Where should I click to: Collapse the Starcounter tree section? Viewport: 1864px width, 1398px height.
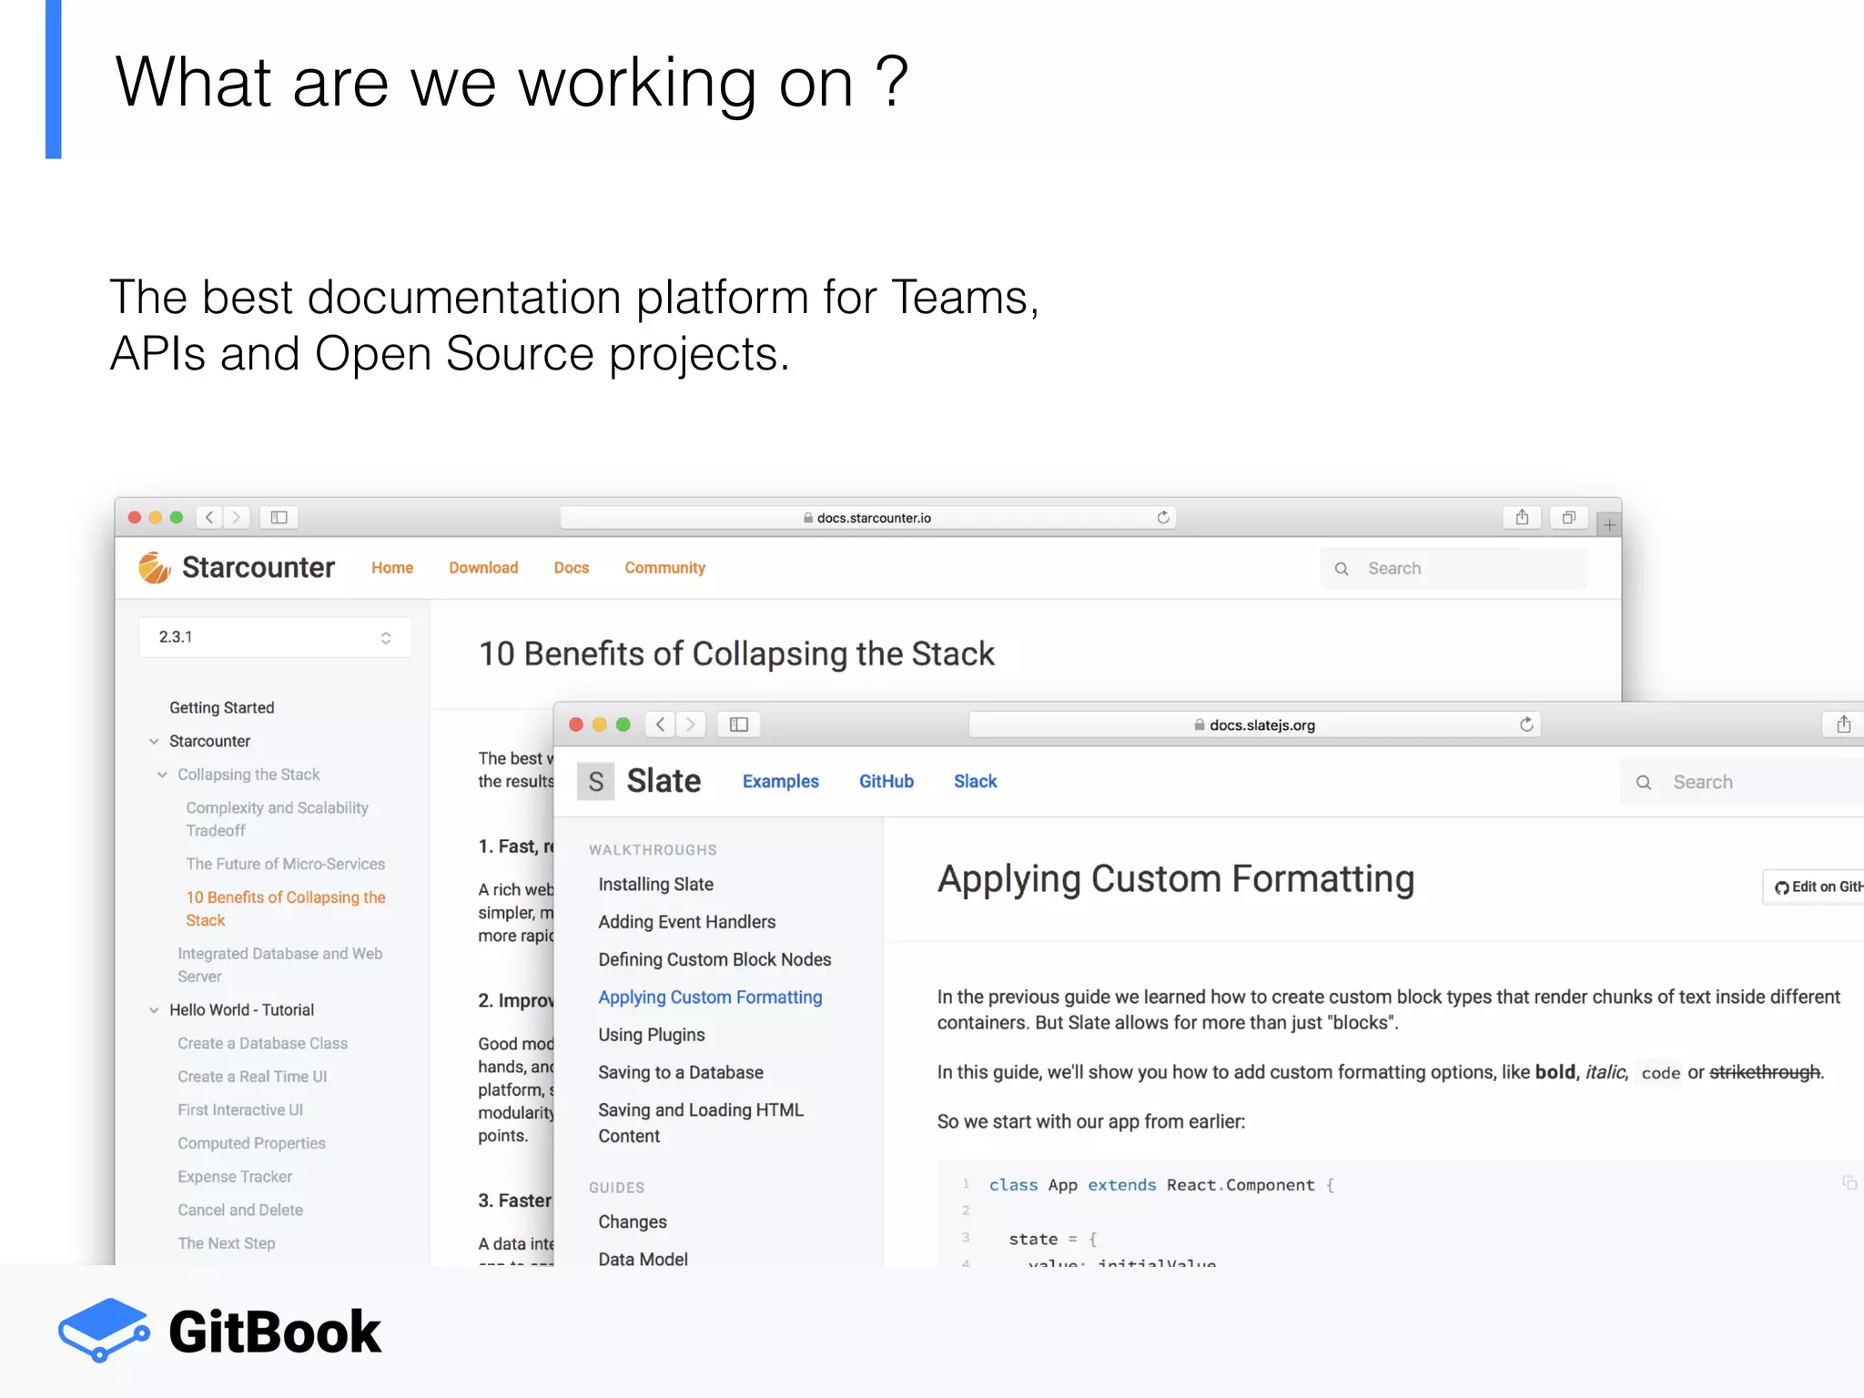tap(154, 741)
